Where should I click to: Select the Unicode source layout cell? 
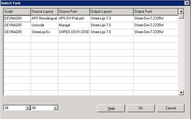tap(44, 25)
